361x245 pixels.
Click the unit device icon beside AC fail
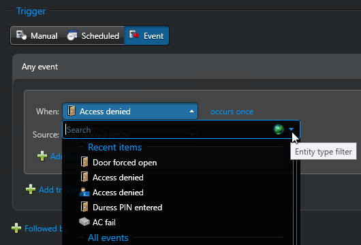(x=84, y=222)
